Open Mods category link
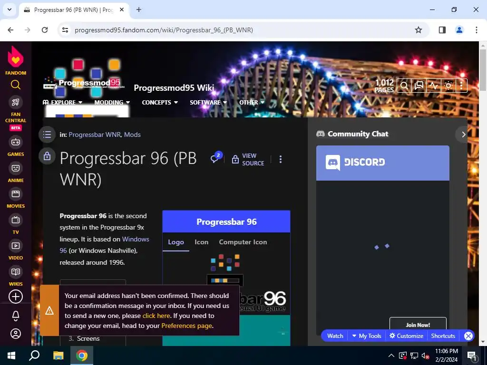This screenshot has height=365, width=487. coord(132,134)
